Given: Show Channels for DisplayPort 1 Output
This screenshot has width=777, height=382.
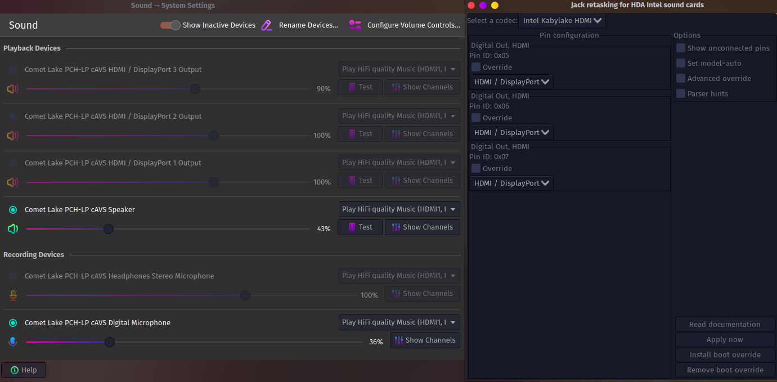Looking at the screenshot, I should click(423, 181).
